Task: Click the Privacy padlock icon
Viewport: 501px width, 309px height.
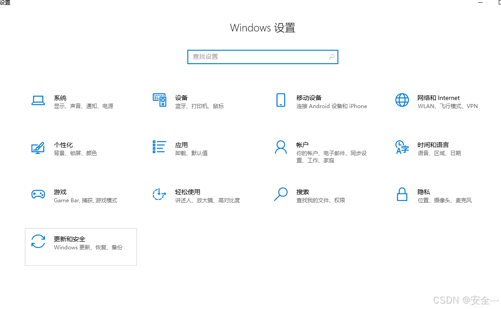Action: point(402,194)
